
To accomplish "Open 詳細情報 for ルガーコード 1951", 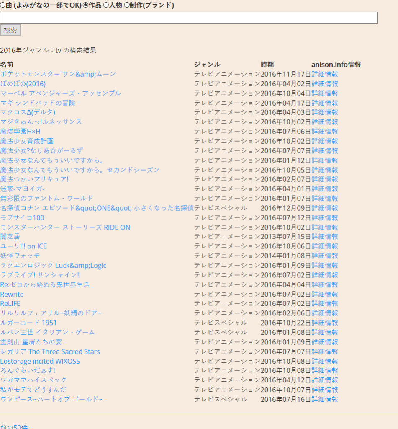I will [325, 323].
